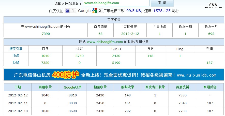
Task: Click the Baidu weight value badge
Action: tap(73, 11)
